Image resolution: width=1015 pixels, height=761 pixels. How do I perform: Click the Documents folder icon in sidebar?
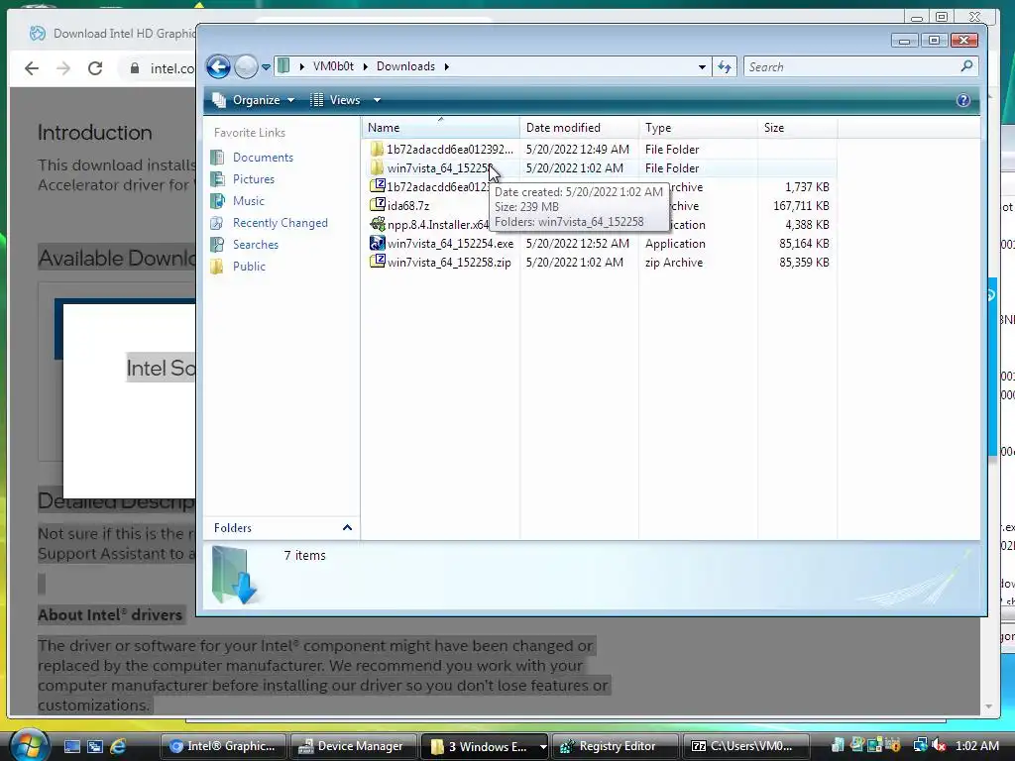point(217,158)
